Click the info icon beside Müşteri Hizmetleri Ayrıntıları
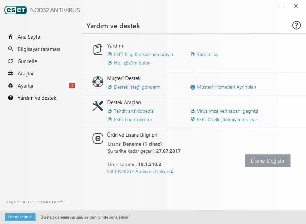The width and height of the screenshot is (306, 224). point(193,87)
